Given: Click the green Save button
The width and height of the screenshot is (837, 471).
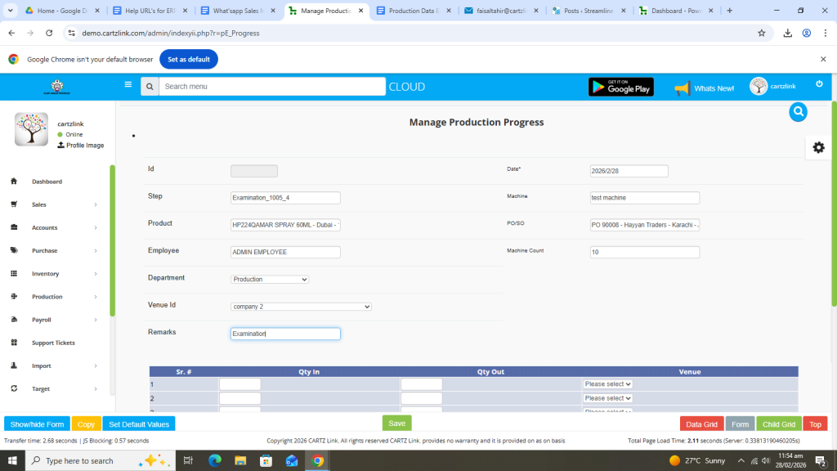Looking at the screenshot, I should [396, 424].
